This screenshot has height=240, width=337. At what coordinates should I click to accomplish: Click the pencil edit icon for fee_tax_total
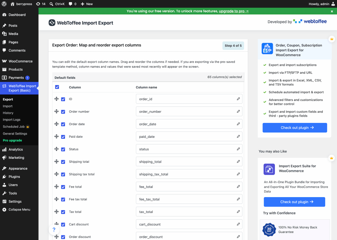tap(238, 199)
